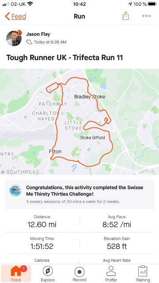Select the Avg Pace 8:52 /mi stat
The height and width of the screenshot is (283, 159).
(117, 221)
